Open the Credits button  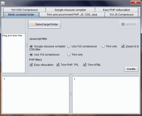[x=131, y=69]
